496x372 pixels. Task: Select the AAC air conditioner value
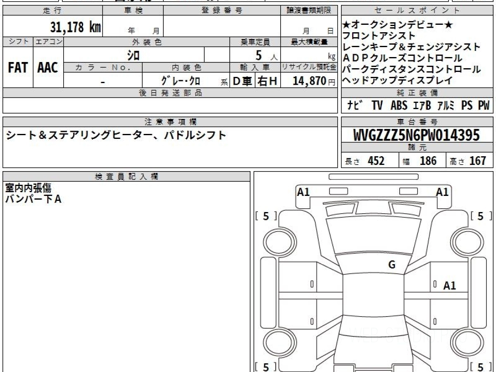(48, 68)
